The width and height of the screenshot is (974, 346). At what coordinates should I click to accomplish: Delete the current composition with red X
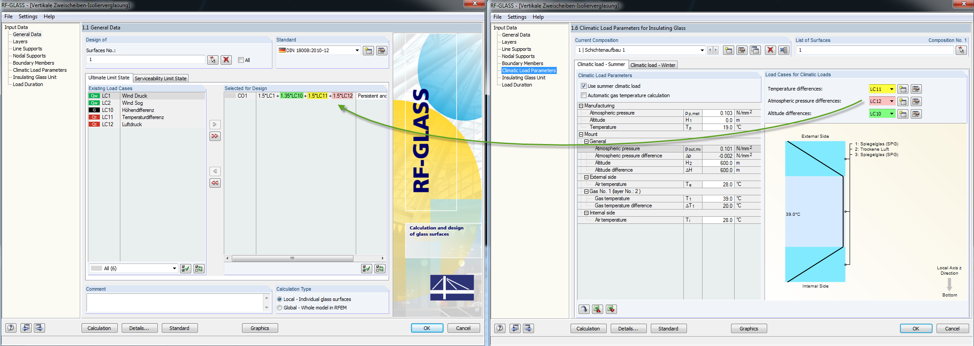(x=770, y=50)
